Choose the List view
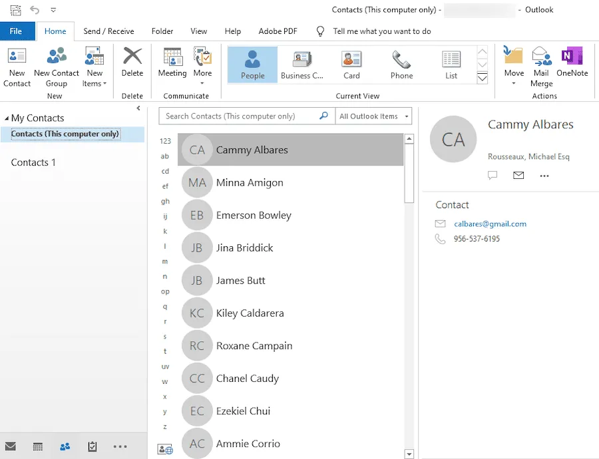Image resolution: width=599 pixels, height=459 pixels. 451,65
